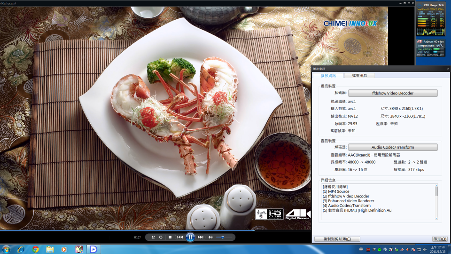Viewport: 451px width, 254px height.
Task: Stop video playback
Action: pos(170,237)
